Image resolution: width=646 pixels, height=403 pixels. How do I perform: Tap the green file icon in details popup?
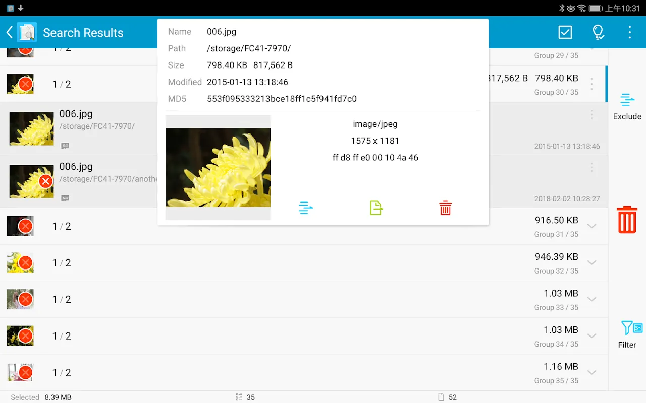(376, 208)
